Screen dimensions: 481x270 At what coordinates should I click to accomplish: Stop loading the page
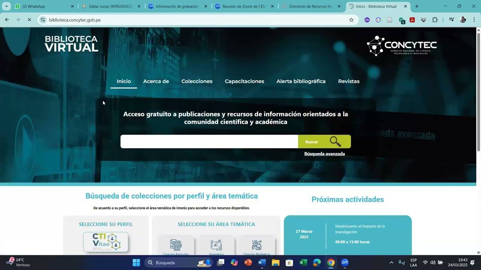pos(29,20)
